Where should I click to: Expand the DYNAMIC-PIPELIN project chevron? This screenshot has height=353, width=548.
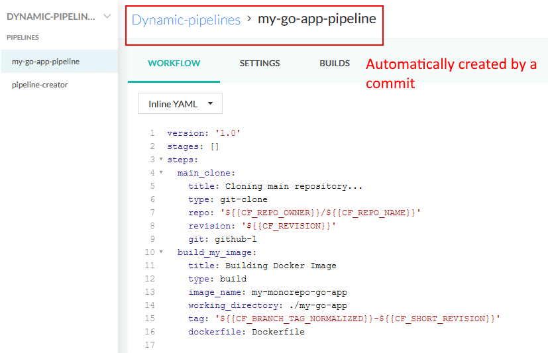[107, 17]
